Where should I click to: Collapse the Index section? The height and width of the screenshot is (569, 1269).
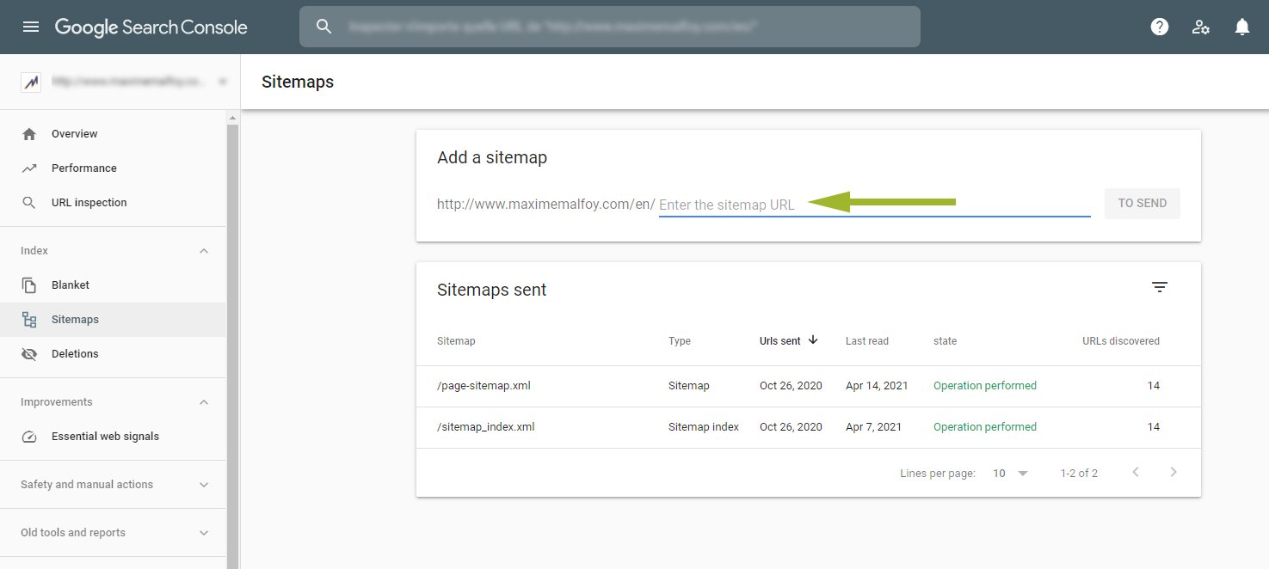pos(204,251)
